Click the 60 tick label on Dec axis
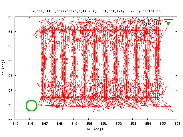The height and width of the screenshot is (137, 183). [x=10, y=46]
